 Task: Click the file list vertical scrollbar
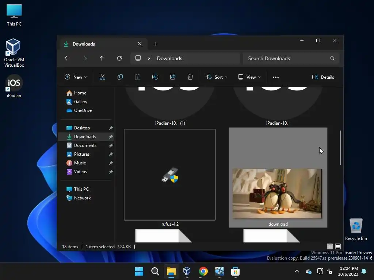click(340, 147)
